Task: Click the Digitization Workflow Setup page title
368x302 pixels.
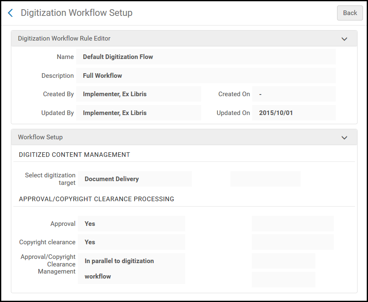Action: pos(77,13)
